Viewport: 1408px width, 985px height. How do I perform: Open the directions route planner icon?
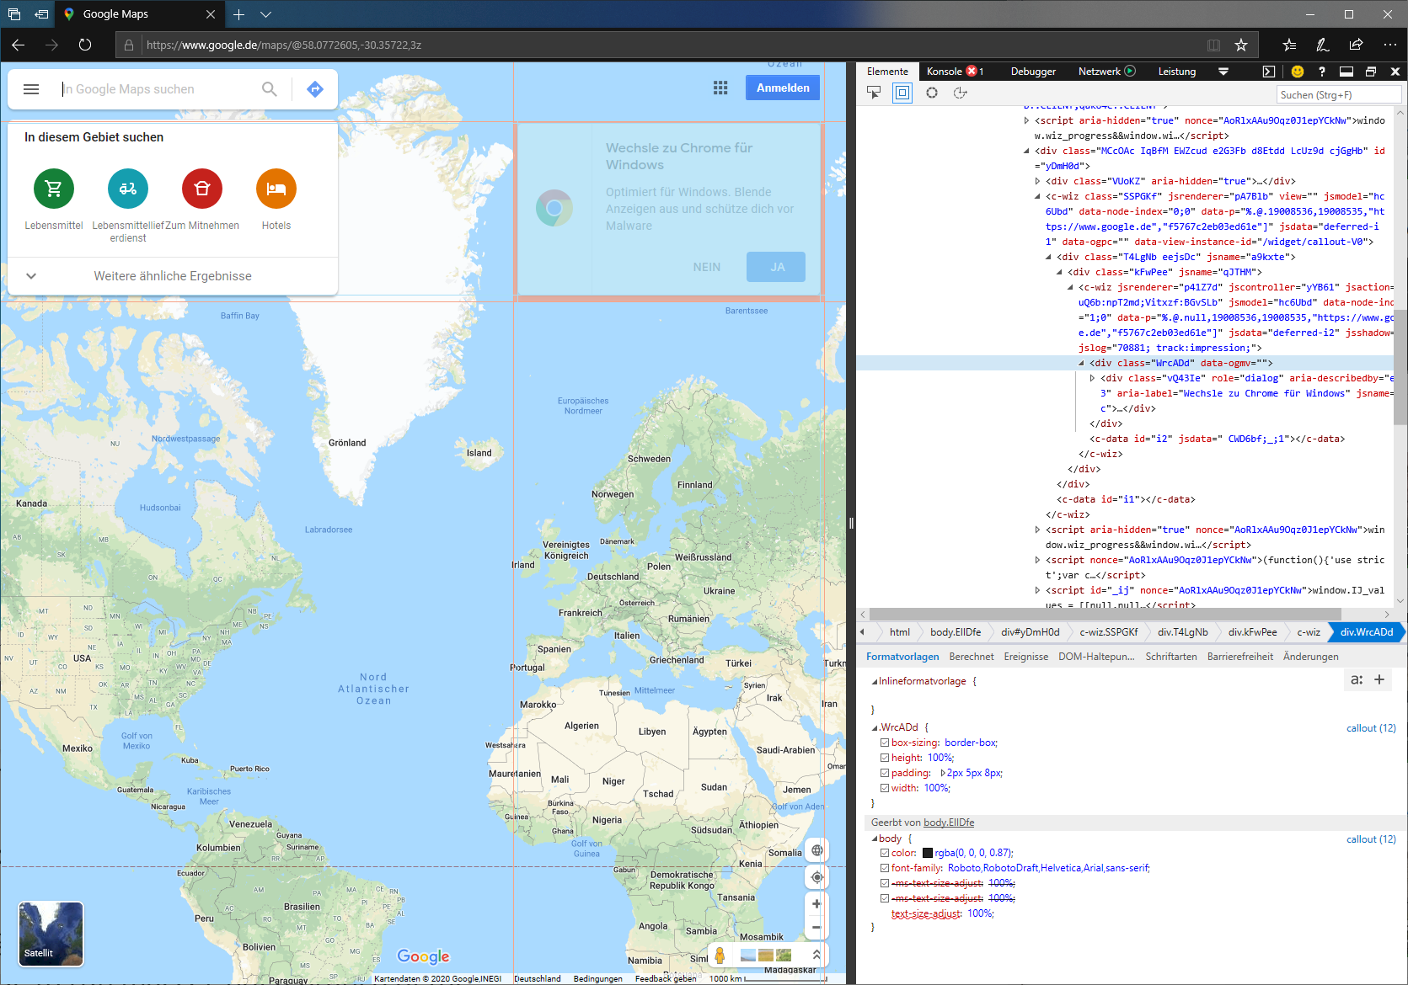[315, 89]
